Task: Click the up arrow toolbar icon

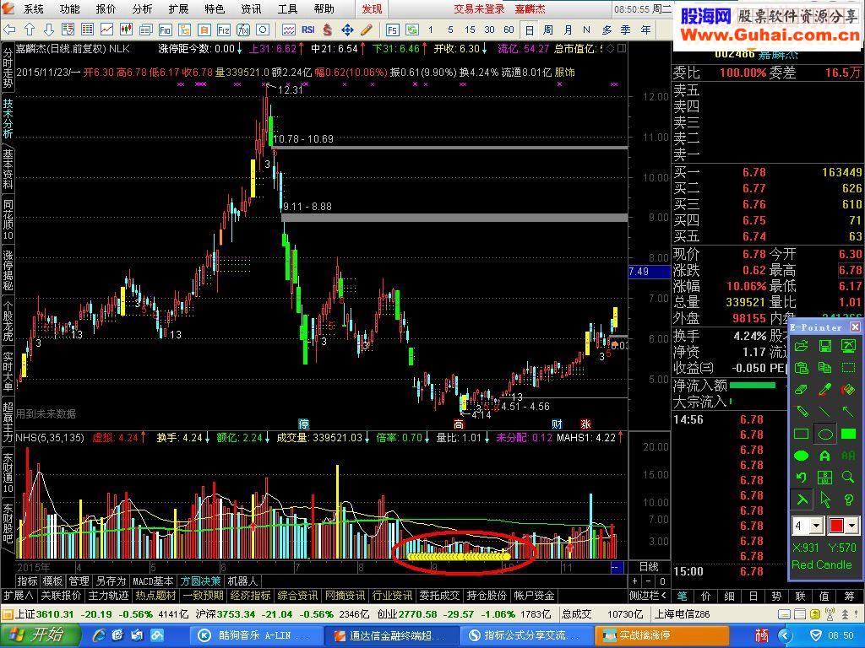Action: click(30, 30)
